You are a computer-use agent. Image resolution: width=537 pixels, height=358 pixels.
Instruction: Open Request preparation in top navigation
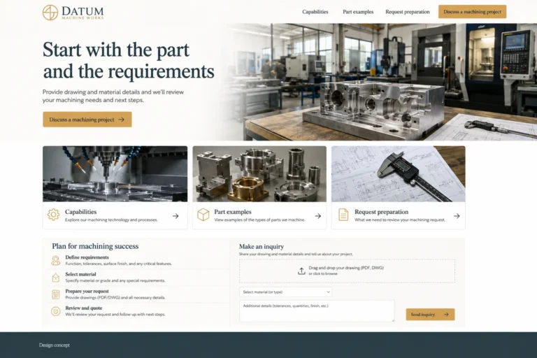coord(407,12)
